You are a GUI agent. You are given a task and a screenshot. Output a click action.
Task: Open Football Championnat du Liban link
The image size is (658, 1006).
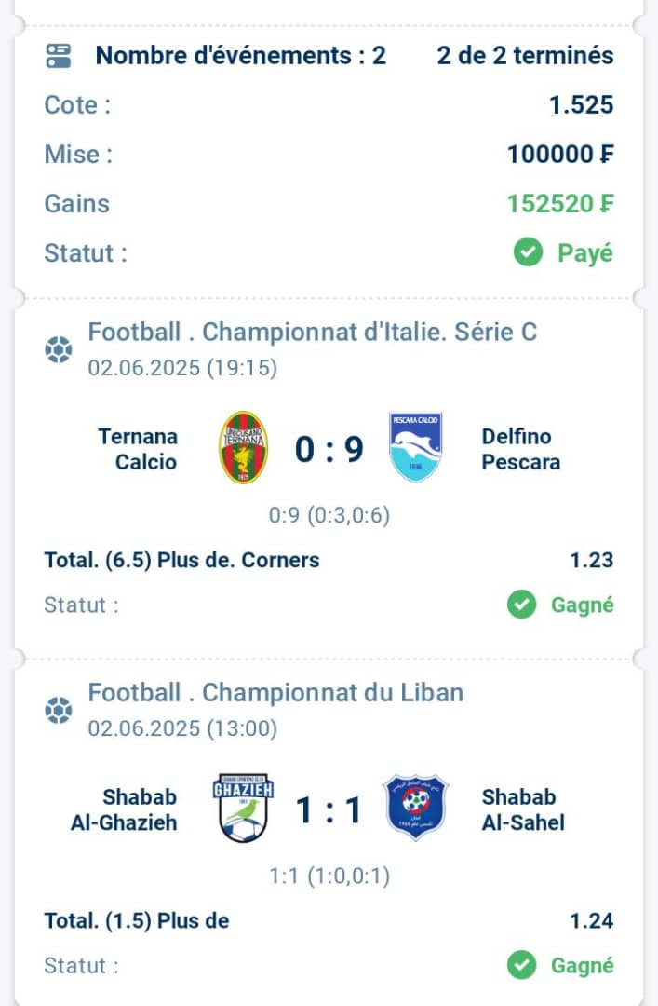coord(275,693)
